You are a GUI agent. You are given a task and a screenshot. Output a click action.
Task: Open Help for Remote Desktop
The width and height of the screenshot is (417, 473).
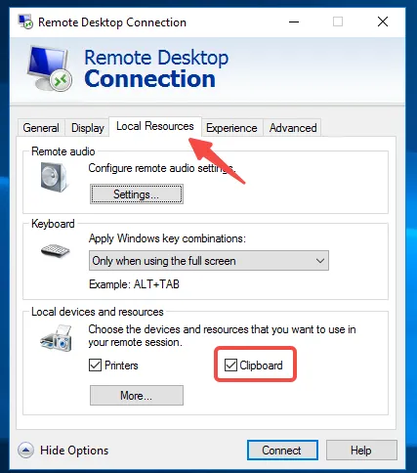click(x=361, y=451)
